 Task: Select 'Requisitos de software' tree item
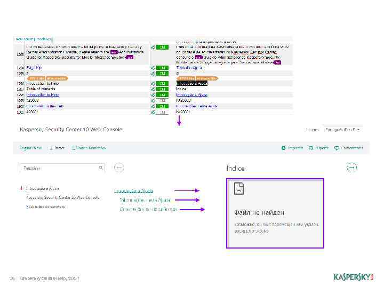click(x=45, y=207)
